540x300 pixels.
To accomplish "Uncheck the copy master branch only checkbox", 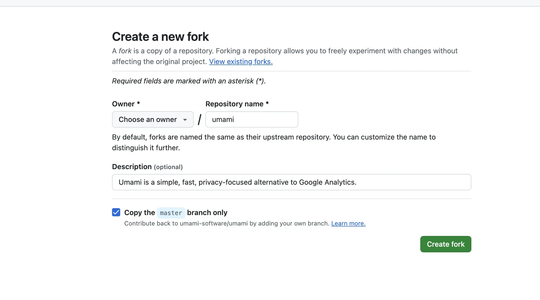I will [x=116, y=212].
